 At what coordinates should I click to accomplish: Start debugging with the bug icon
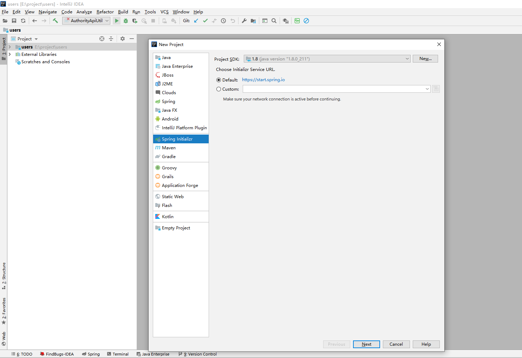point(126,21)
